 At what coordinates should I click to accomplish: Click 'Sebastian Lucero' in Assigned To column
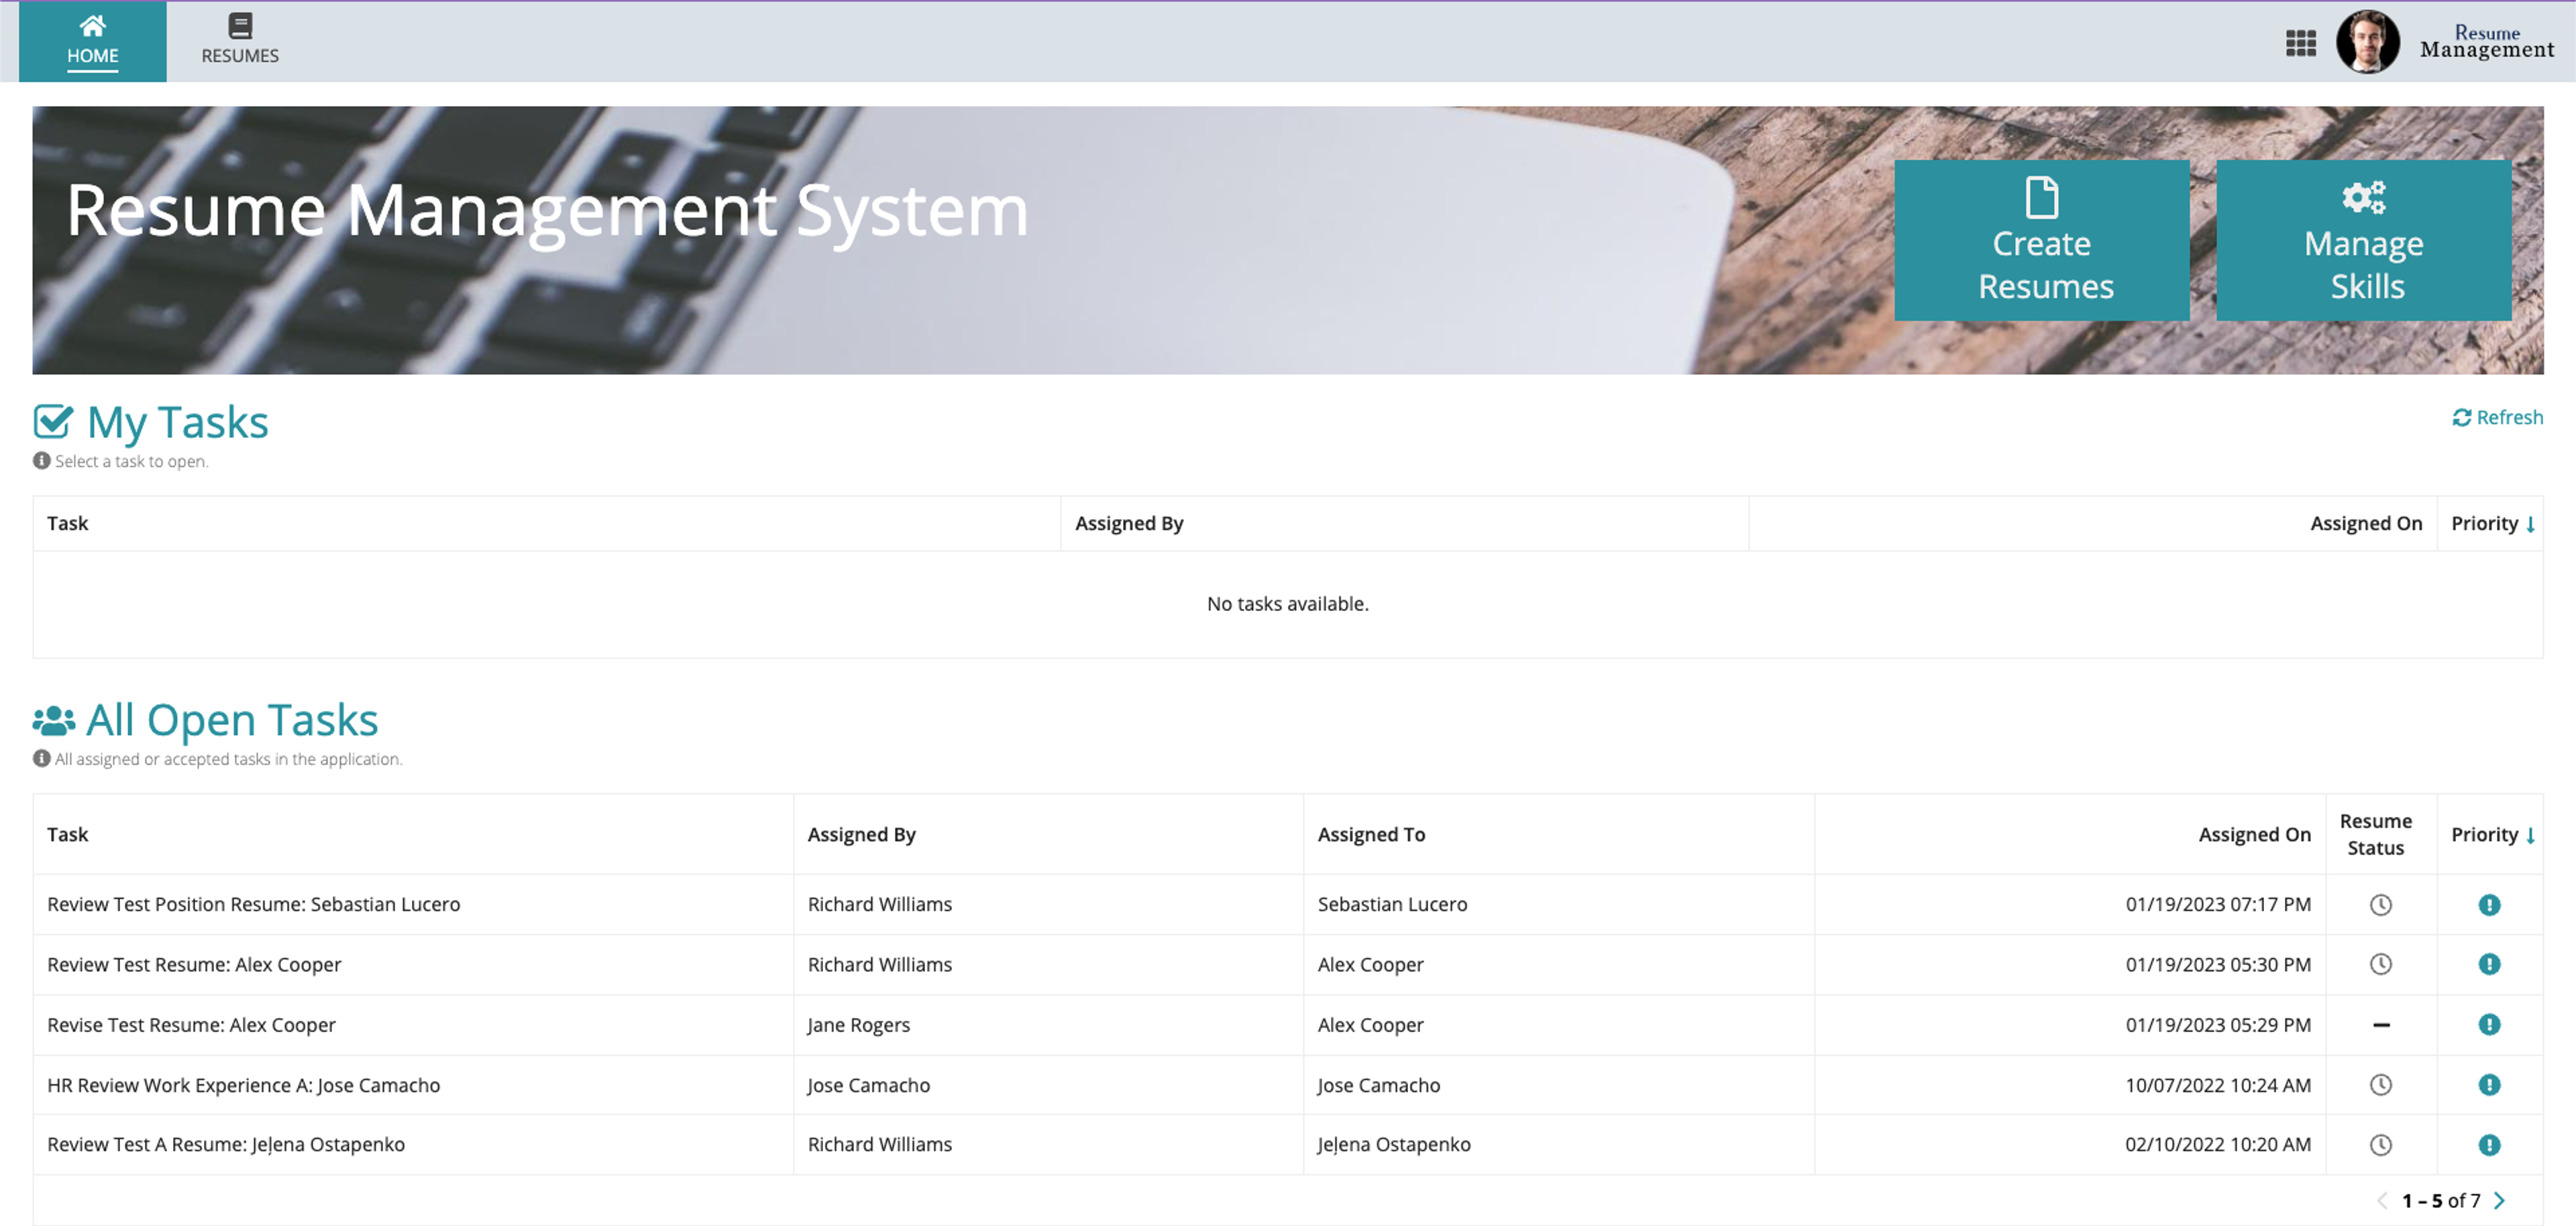point(1392,904)
